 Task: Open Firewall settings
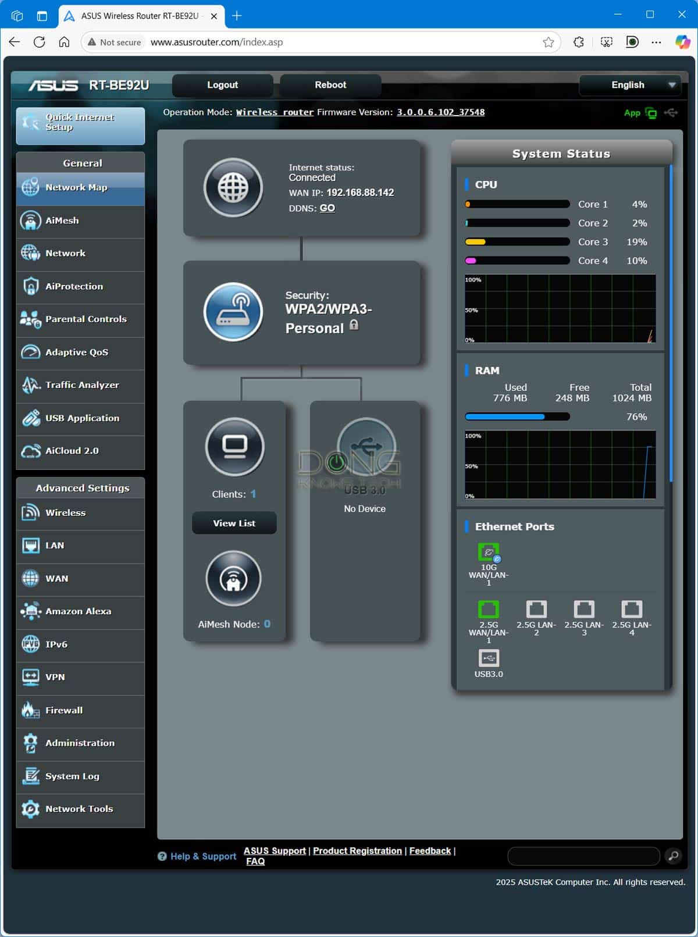tap(80, 710)
